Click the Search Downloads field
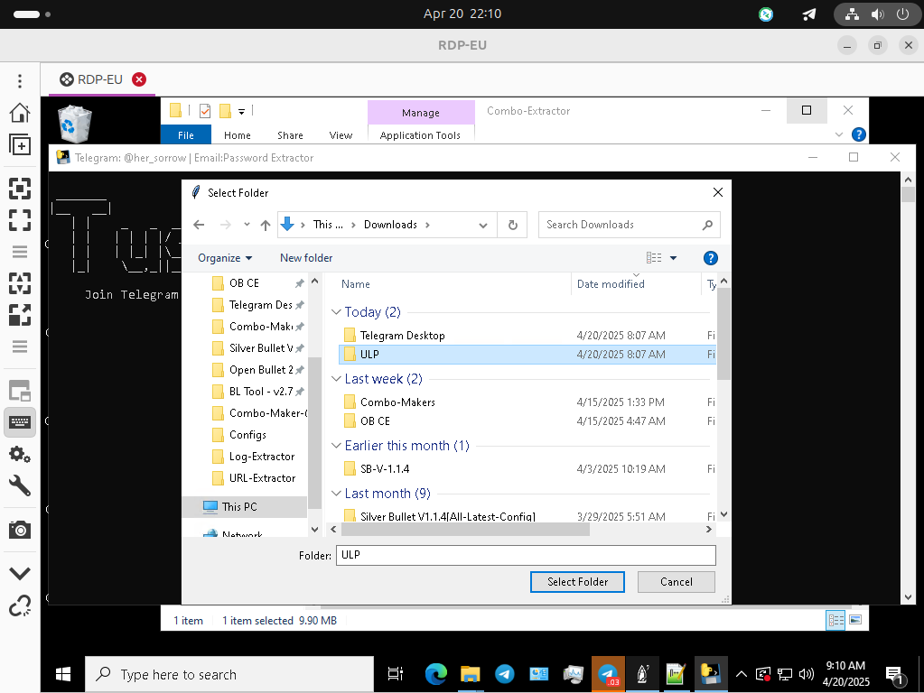The height and width of the screenshot is (693, 924). [621, 225]
